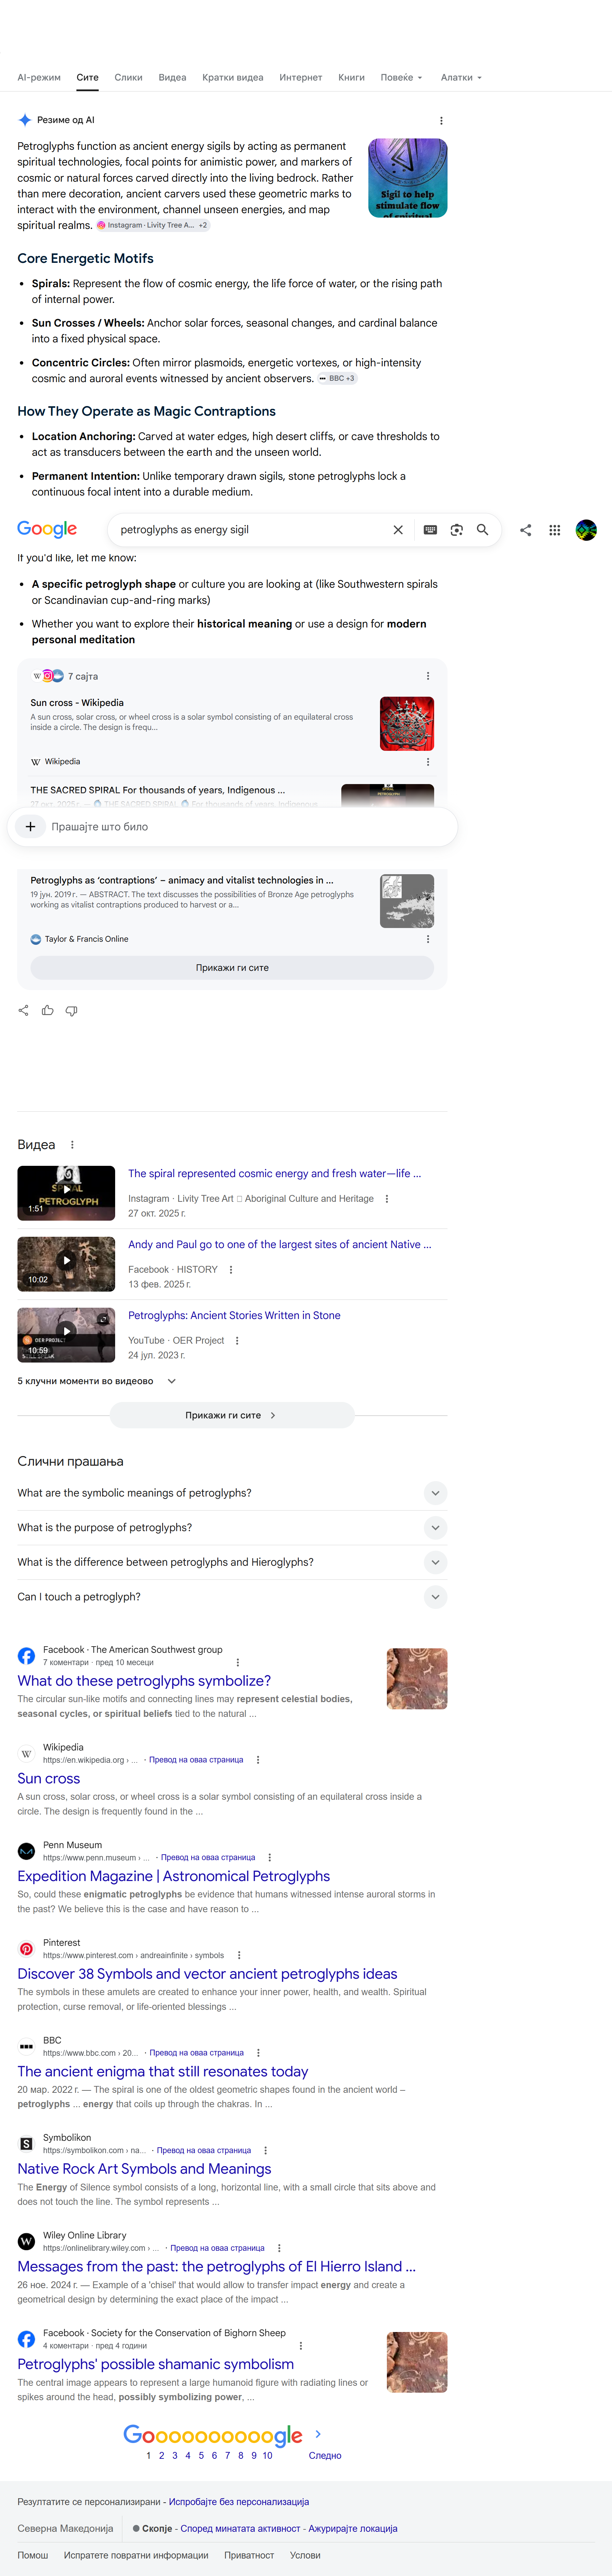Open options for the Pinterest result
Viewport: 612px width, 2576px height.
point(238,1955)
